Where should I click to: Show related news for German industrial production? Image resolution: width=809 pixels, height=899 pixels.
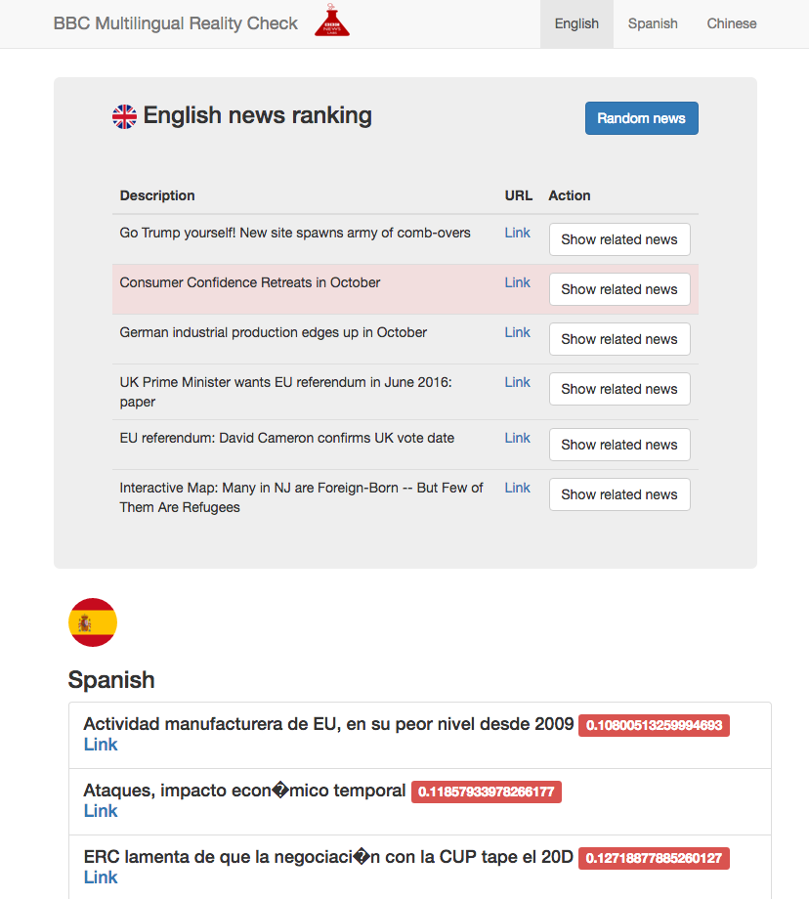(619, 339)
